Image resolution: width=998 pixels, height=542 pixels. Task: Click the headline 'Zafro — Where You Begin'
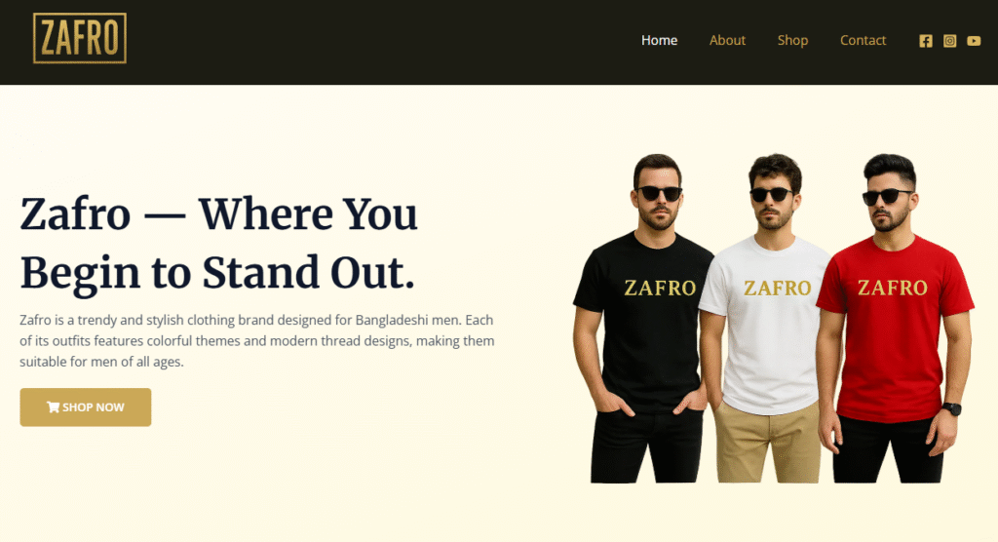219,244
